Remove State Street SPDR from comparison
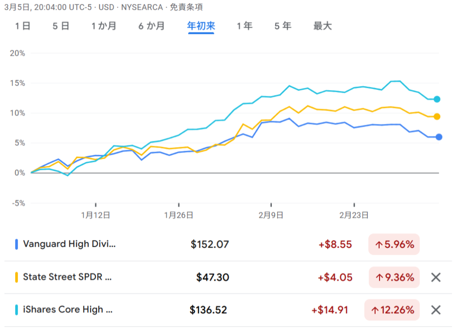The height and width of the screenshot is (331, 460). 435,278
